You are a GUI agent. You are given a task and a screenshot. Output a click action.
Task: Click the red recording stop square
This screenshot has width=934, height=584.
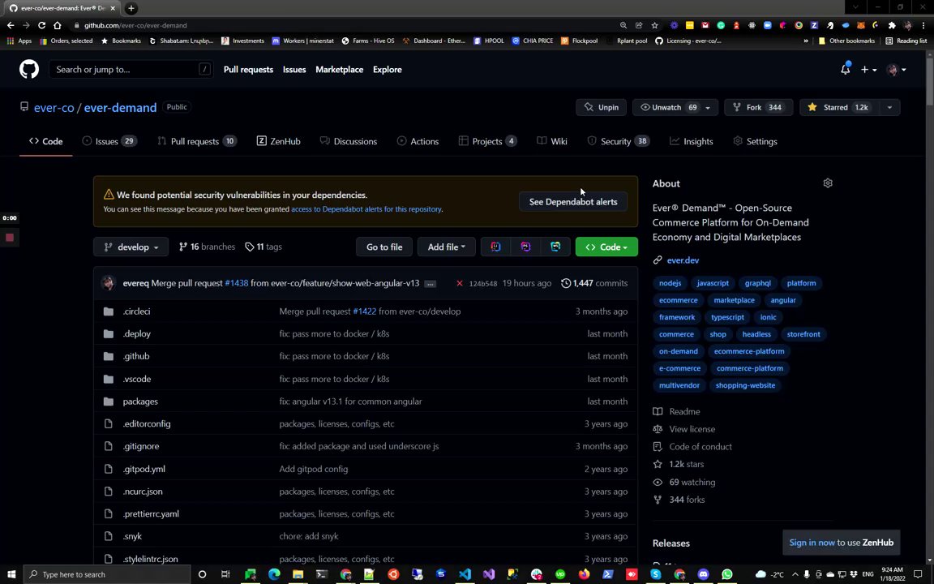(10, 237)
